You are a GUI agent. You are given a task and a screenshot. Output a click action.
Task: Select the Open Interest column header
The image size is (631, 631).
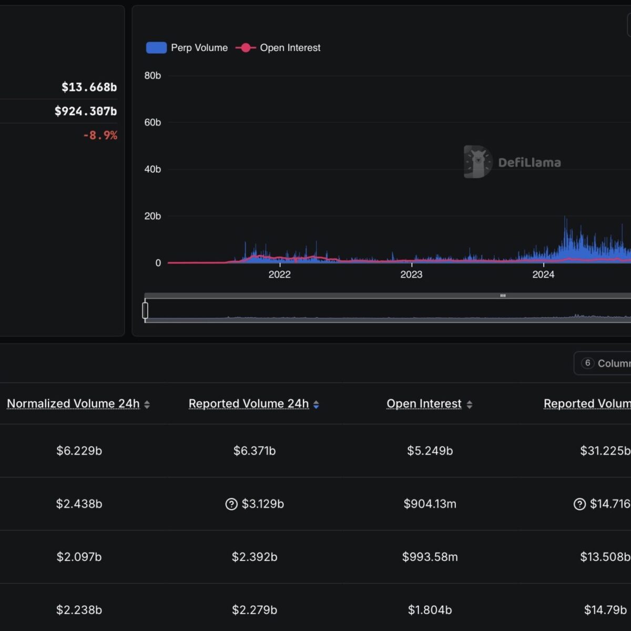(424, 404)
